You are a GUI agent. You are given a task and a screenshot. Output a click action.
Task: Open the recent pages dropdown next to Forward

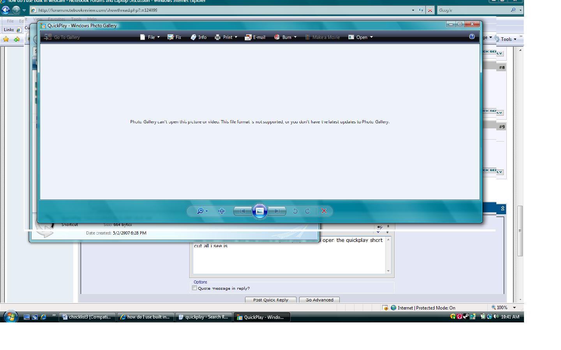coord(24,10)
